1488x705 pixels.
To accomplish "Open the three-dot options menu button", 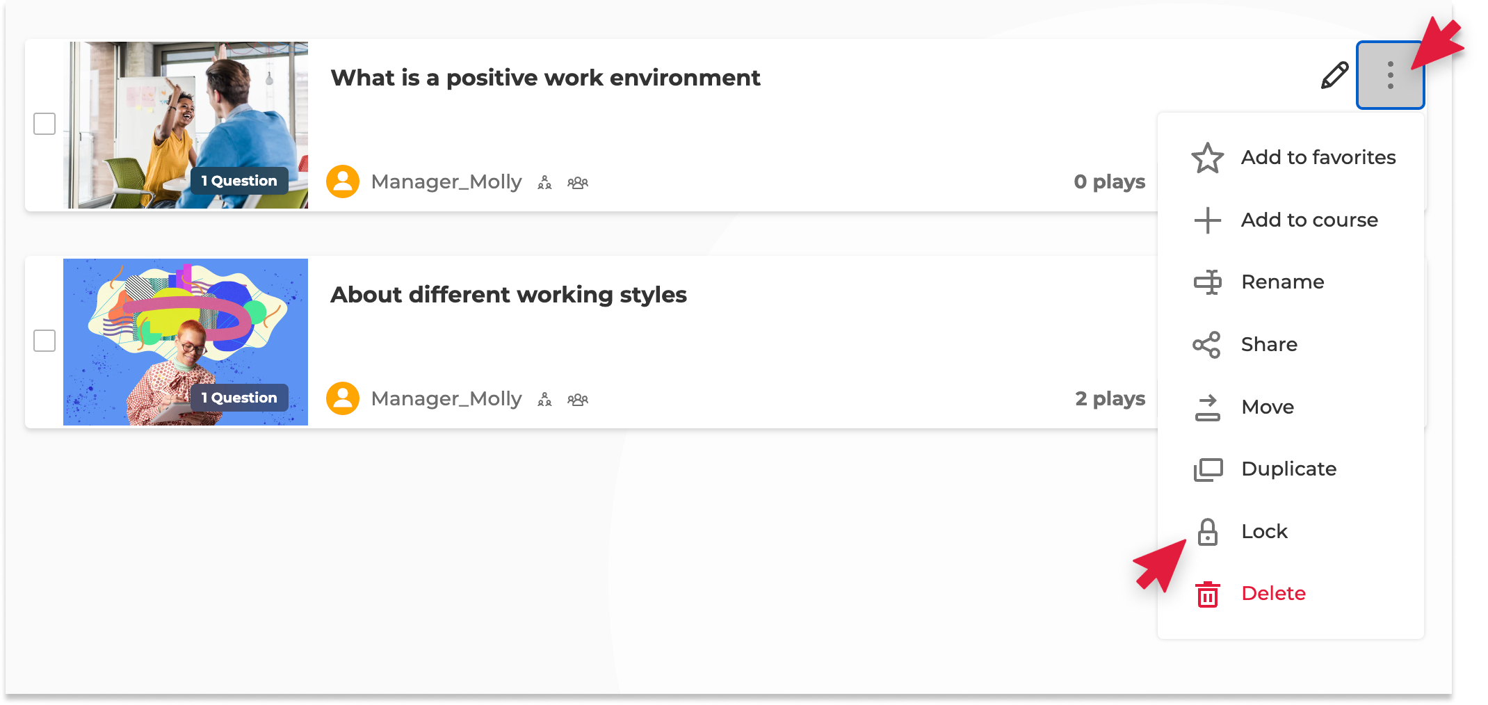I will click(x=1390, y=75).
